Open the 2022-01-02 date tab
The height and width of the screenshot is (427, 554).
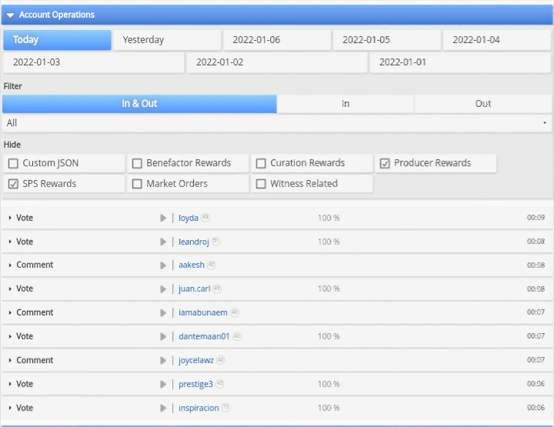277,62
